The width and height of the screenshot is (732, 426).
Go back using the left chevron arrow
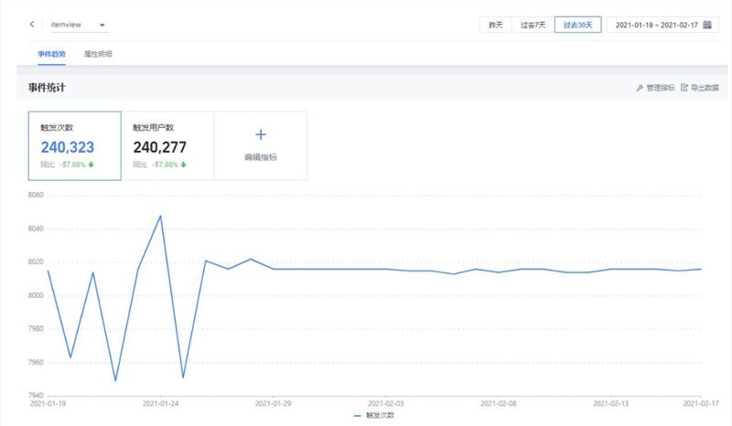click(x=32, y=25)
